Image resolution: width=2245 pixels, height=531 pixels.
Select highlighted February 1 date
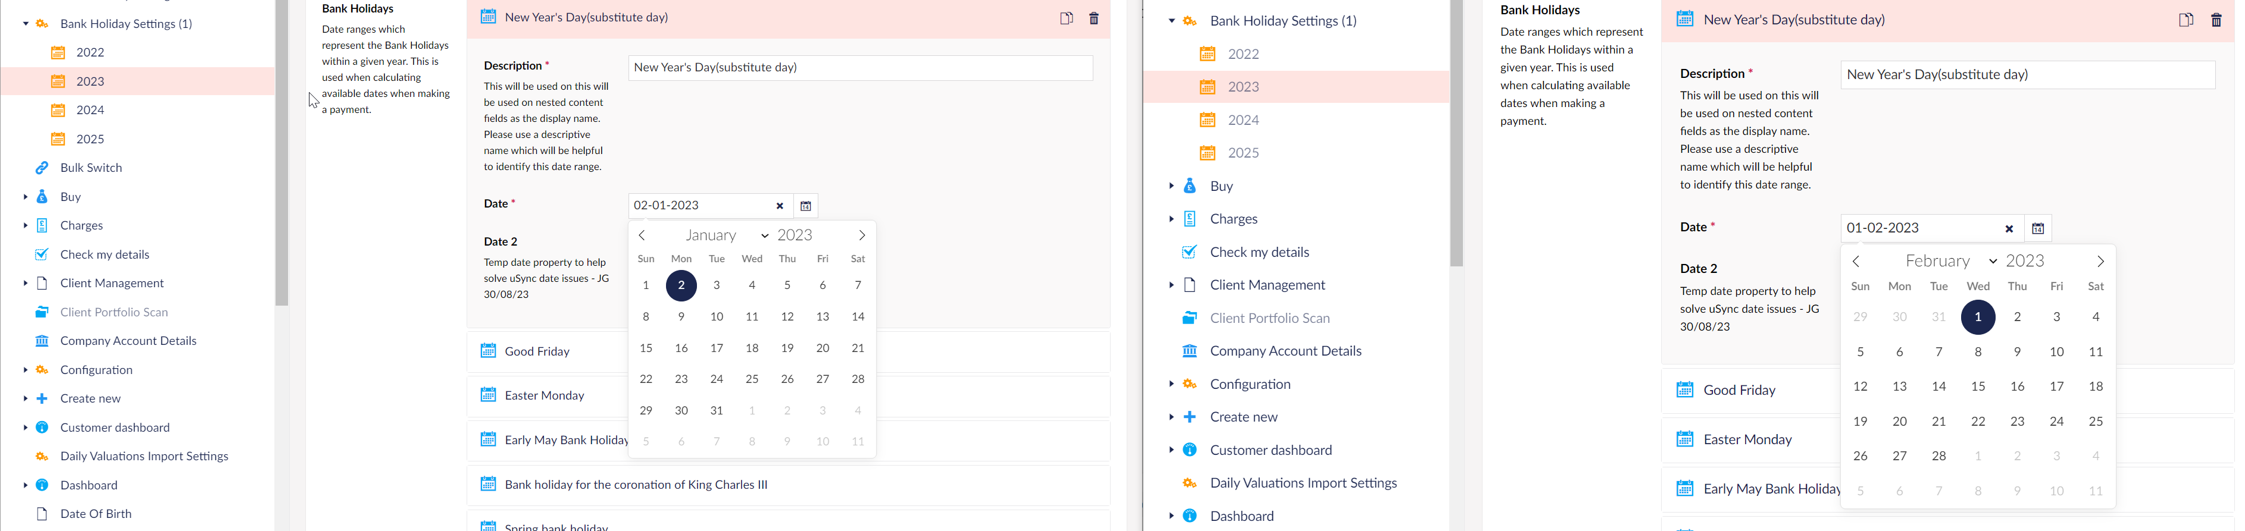click(x=1978, y=317)
